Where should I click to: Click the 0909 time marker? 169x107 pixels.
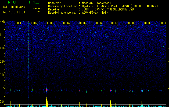click(x=147, y=23)
